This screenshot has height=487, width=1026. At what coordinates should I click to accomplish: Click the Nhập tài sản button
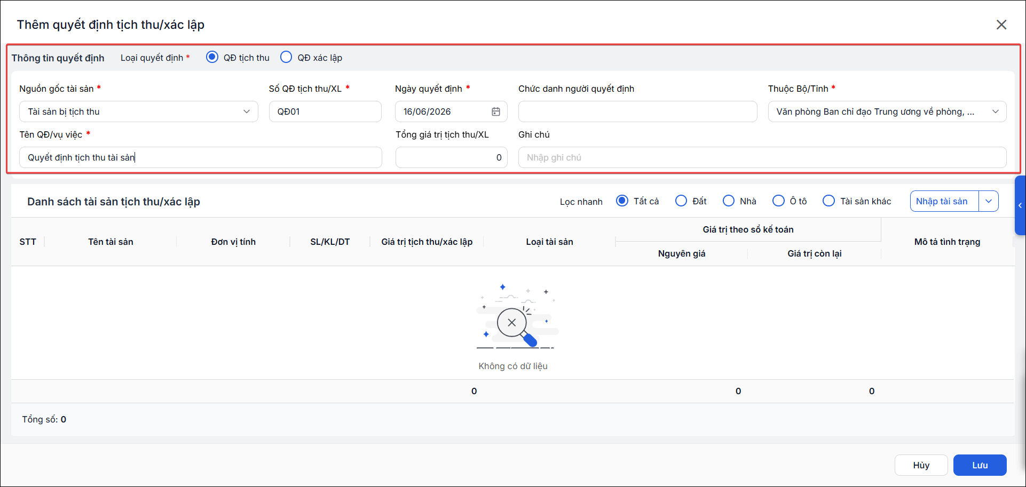coord(944,201)
